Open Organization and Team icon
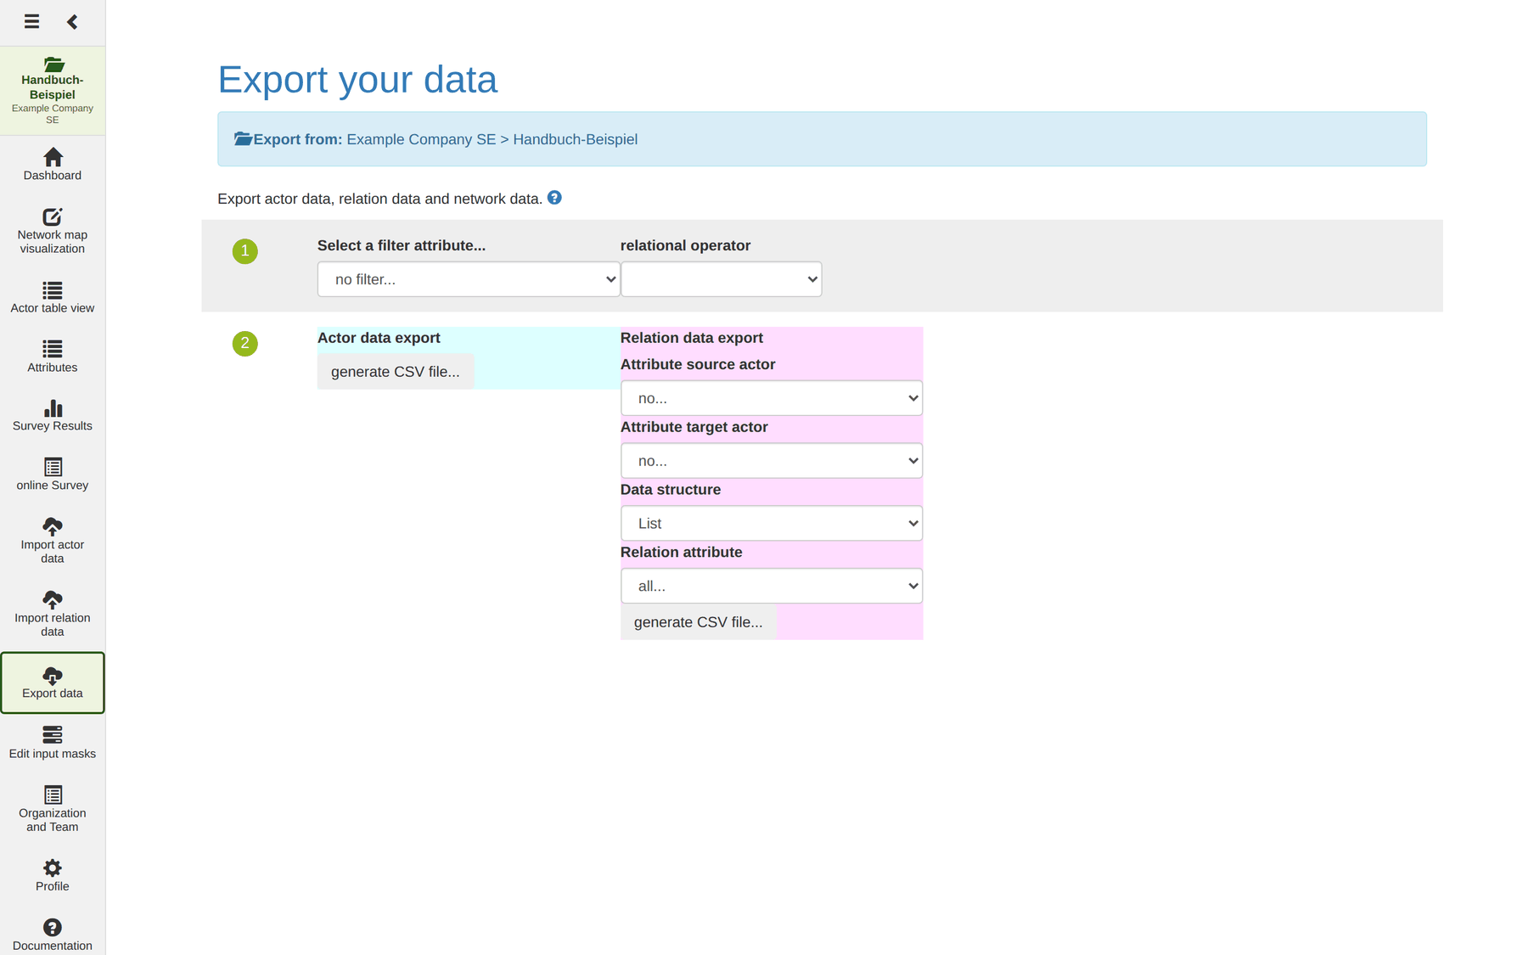 click(x=53, y=795)
